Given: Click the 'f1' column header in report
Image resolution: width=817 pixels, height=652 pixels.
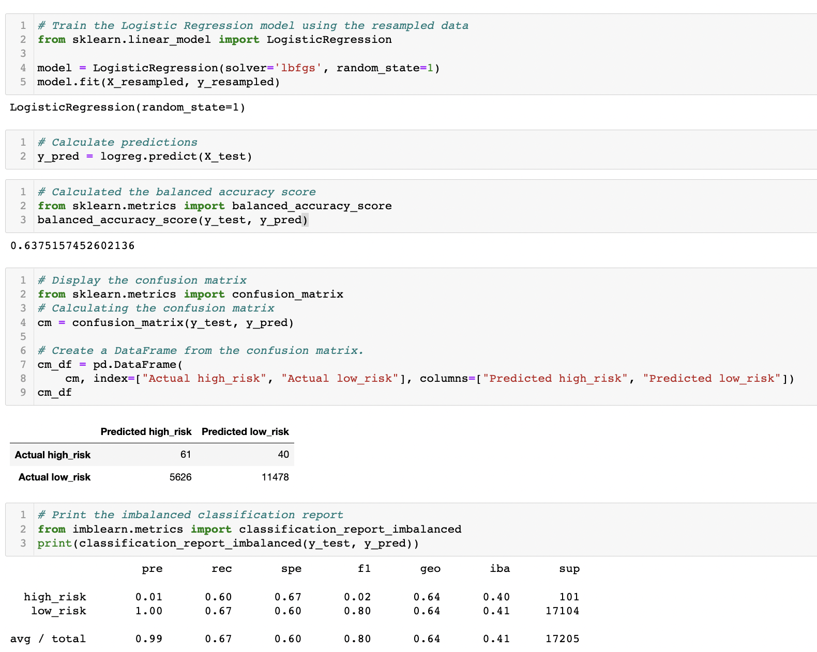Looking at the screenshot, I should [x=365, y=569].
